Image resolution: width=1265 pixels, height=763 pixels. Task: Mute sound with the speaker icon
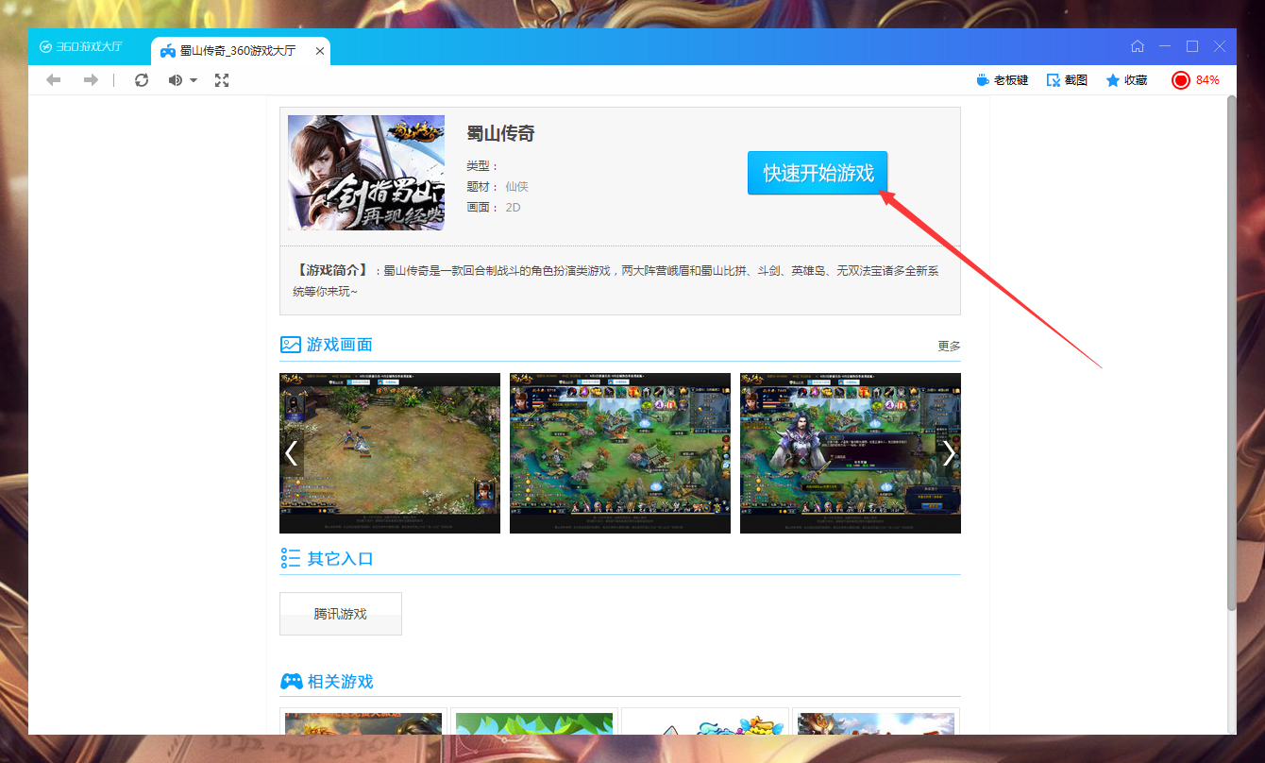tap(175, 80)
